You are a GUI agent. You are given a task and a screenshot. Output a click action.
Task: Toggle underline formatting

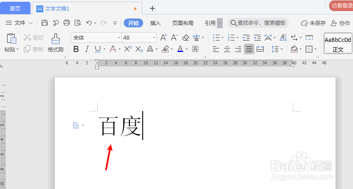pyautogui.click(x=98, y=49)
